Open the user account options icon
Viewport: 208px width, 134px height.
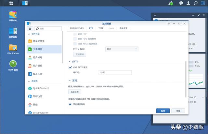188,3
